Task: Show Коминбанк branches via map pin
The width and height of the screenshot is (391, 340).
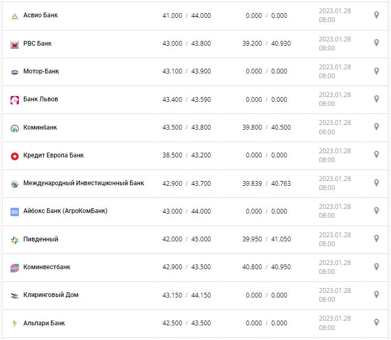Action: tap(376, 127)
